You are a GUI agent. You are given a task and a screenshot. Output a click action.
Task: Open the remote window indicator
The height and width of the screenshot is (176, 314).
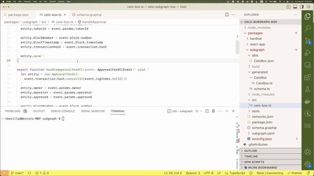pyautogui.click(x=4, y=173)
